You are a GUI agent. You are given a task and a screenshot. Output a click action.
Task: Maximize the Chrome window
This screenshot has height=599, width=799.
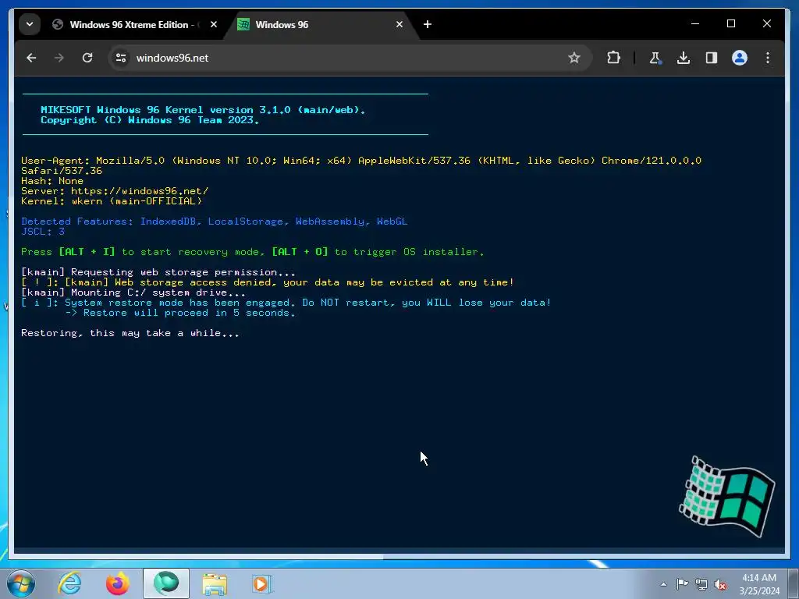pyautogui.click(x=730, y=24)
